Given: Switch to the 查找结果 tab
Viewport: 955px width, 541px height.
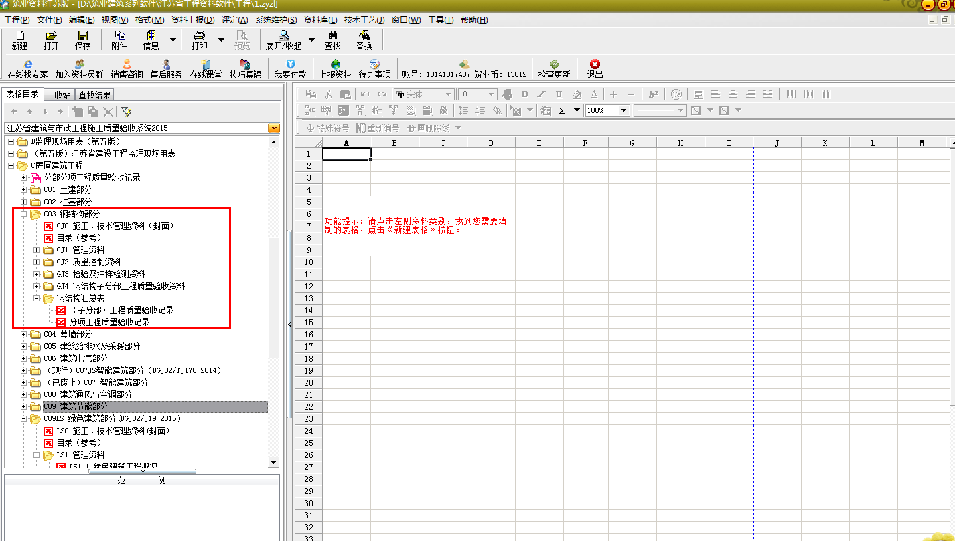Looking at the screenshot, I should click(x=94, y=95).
